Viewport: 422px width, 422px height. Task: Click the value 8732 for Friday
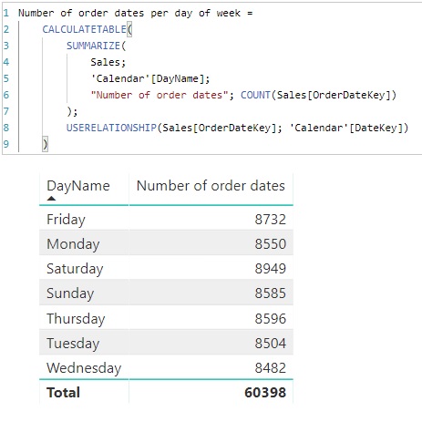[271, 220]
